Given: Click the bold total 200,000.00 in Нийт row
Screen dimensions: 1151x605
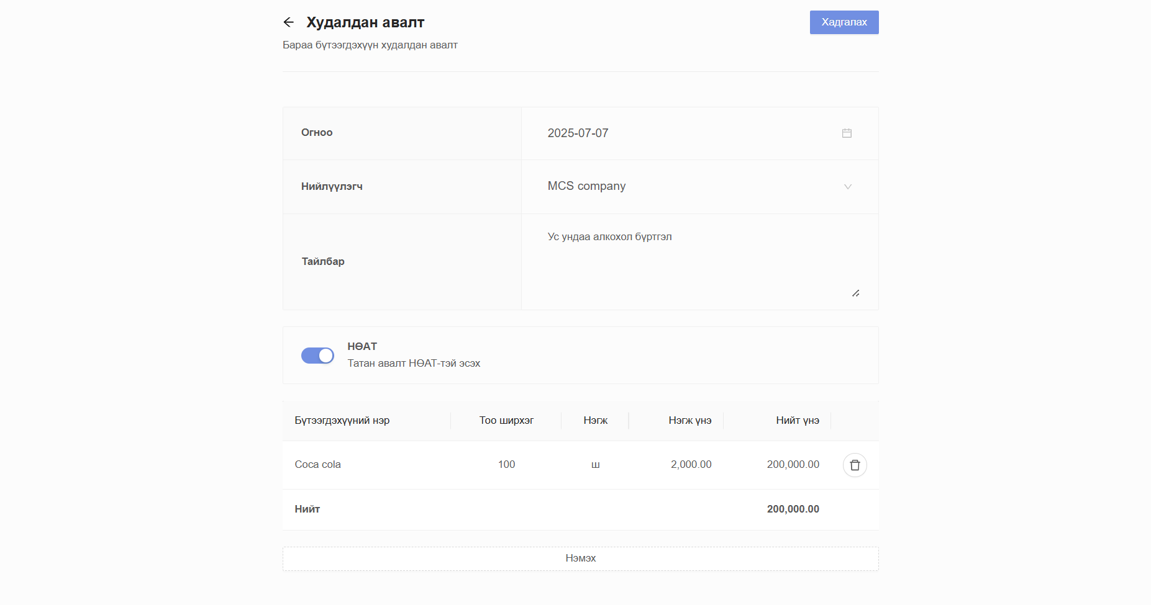Looking at the screenshot, I should tap(793, 509).
